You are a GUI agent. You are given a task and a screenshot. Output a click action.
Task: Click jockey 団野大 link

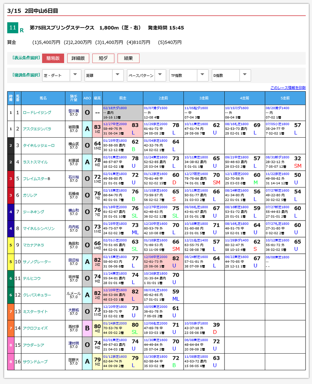[x=74, y=360]
